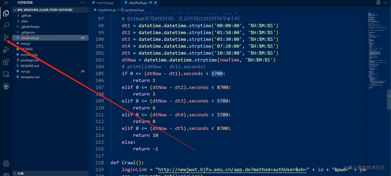The height and width of the screenshot is (176, 391).
Task: Open README.md in the file tree
Action: click(x=50, y=66)
